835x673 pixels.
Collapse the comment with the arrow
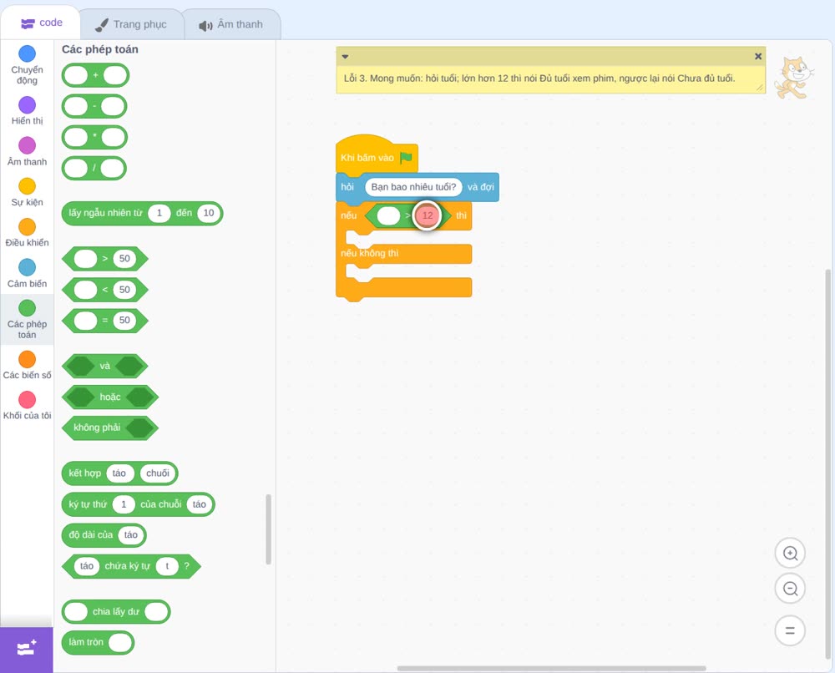tap(345, 56)
